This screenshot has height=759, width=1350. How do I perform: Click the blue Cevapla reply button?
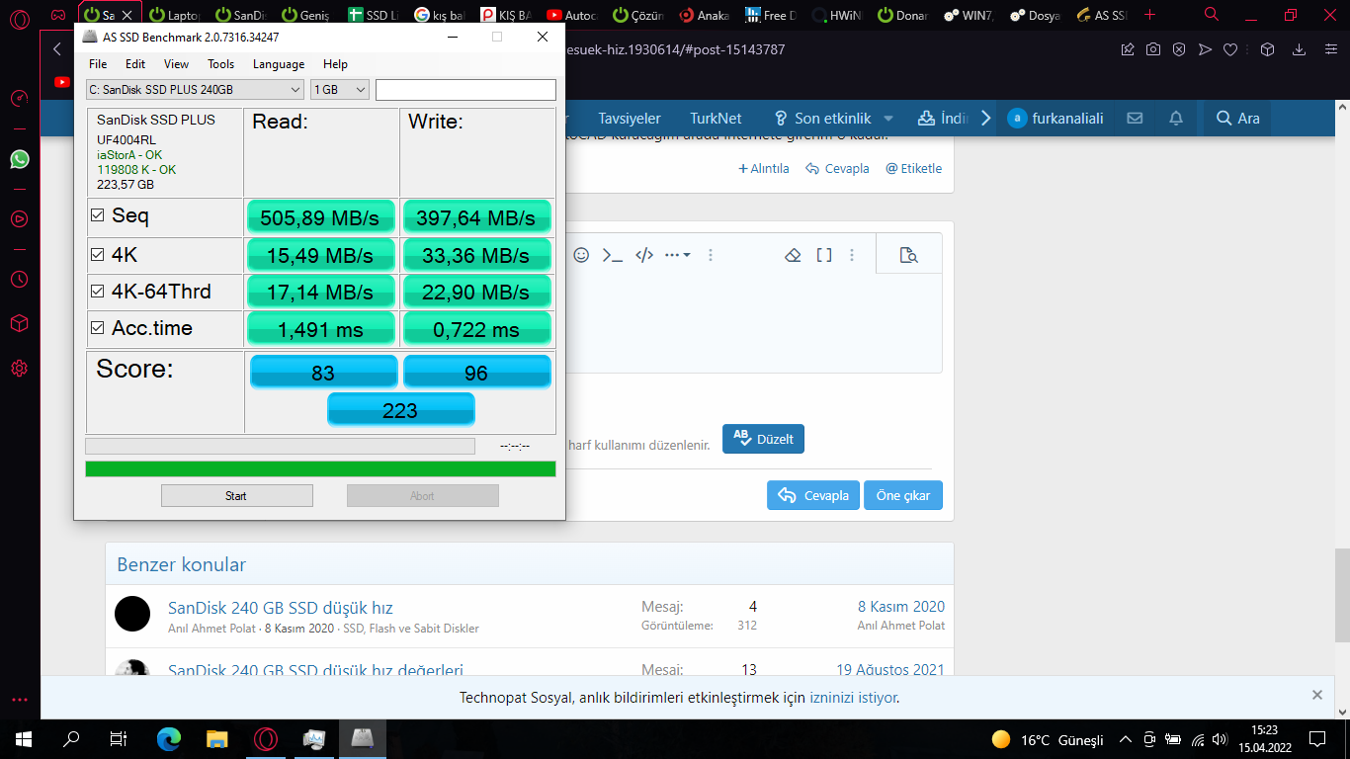pyautogui.click(x=812, y=495)
